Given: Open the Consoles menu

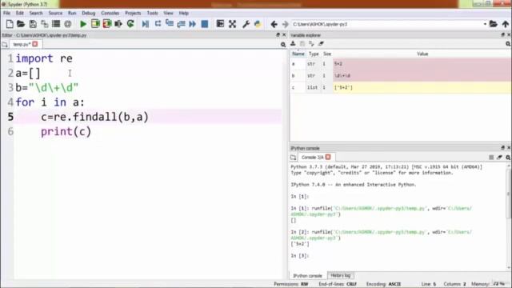Looking at the screenshot, I should pyautogui.click(x=110, y=13).
